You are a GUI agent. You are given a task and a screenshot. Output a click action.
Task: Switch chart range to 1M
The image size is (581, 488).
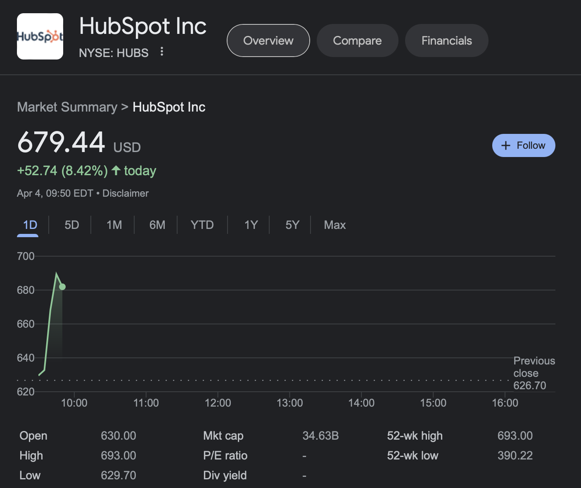114,225
